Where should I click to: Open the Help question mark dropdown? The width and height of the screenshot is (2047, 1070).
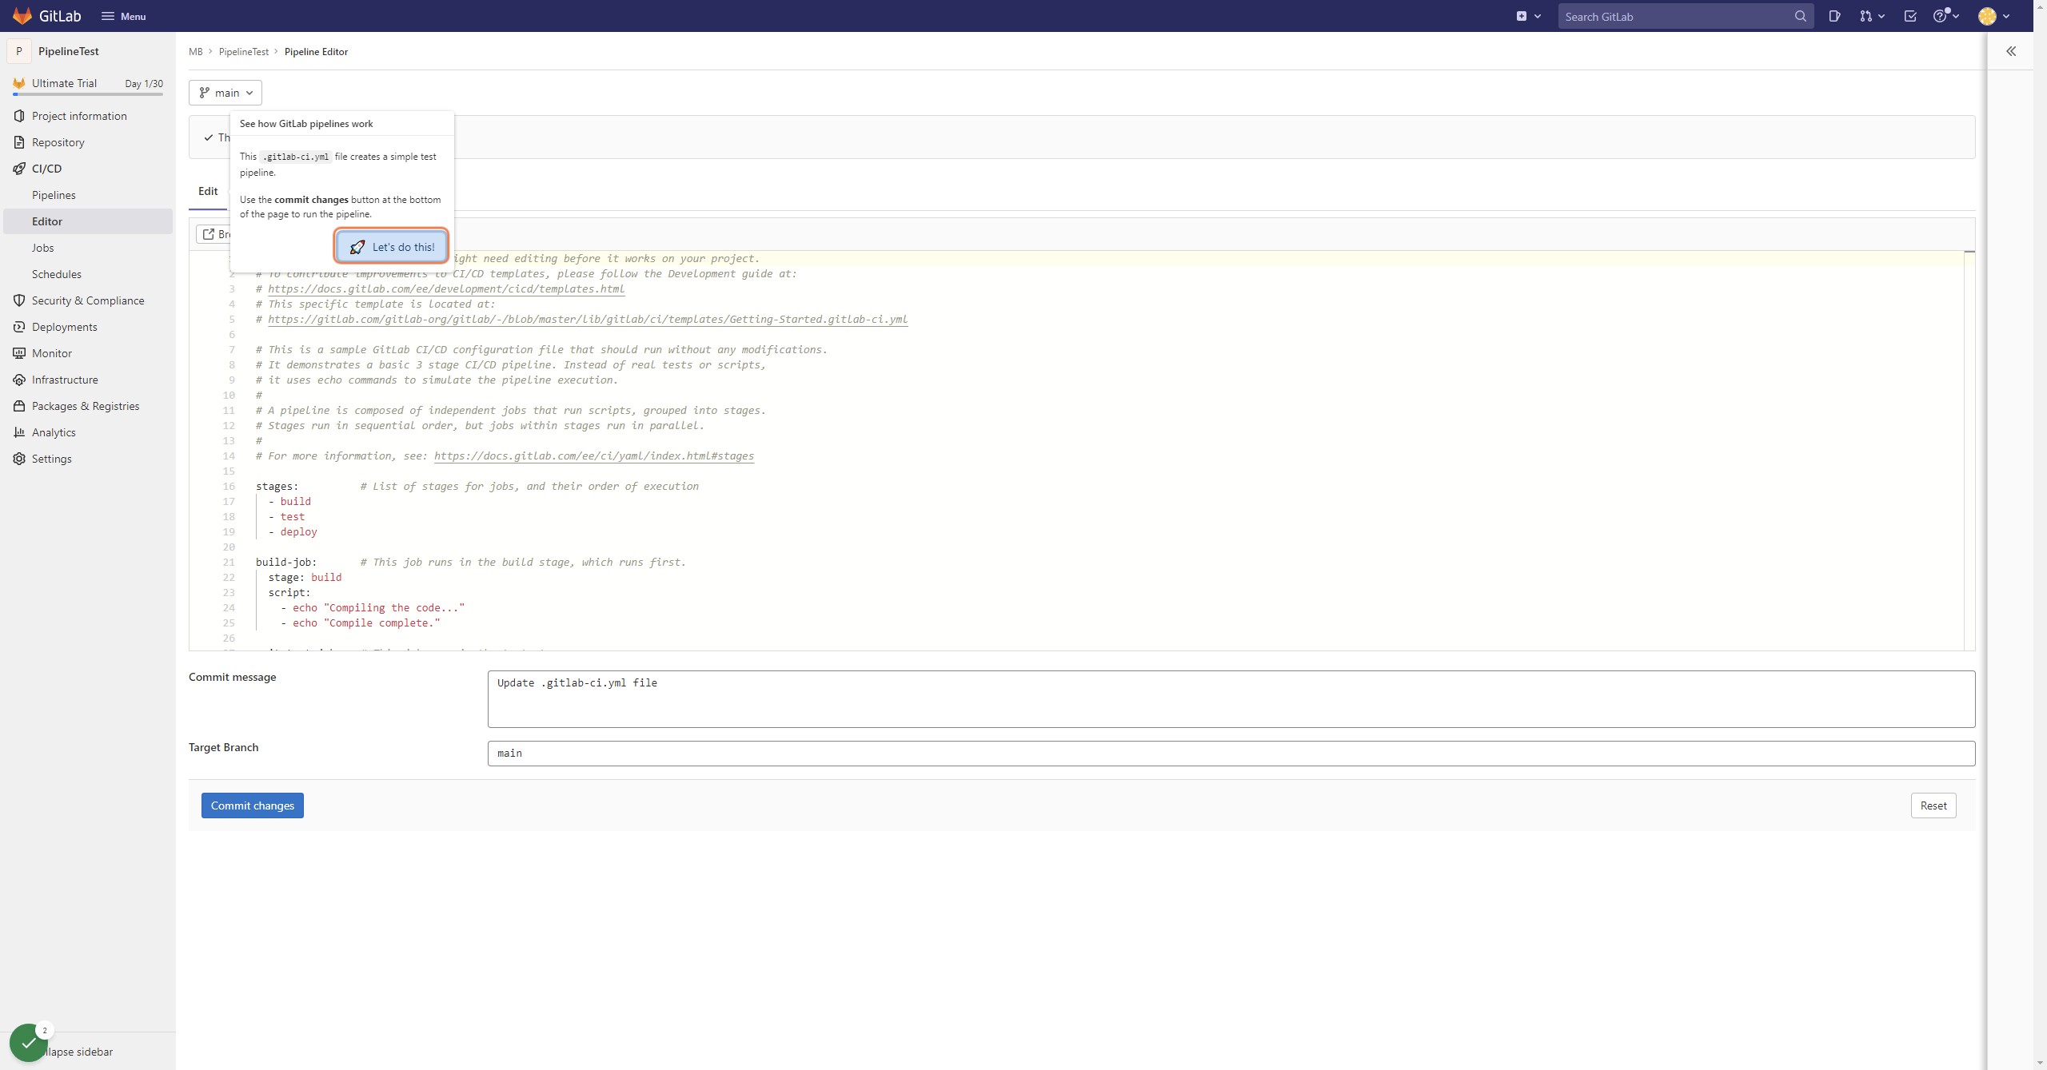click(1945, 16)
